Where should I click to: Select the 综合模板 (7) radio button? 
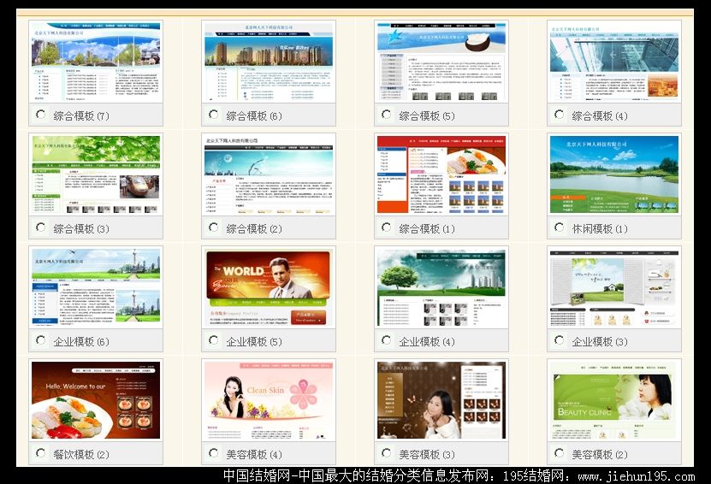tap(40, 115)
